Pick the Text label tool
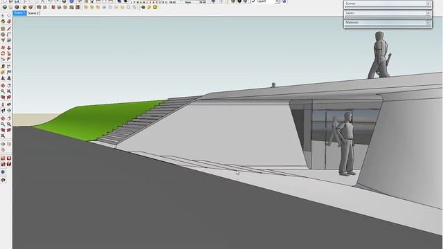Viewport: 443px width, 249px height. pyautogui.click(x=9, y=72)
